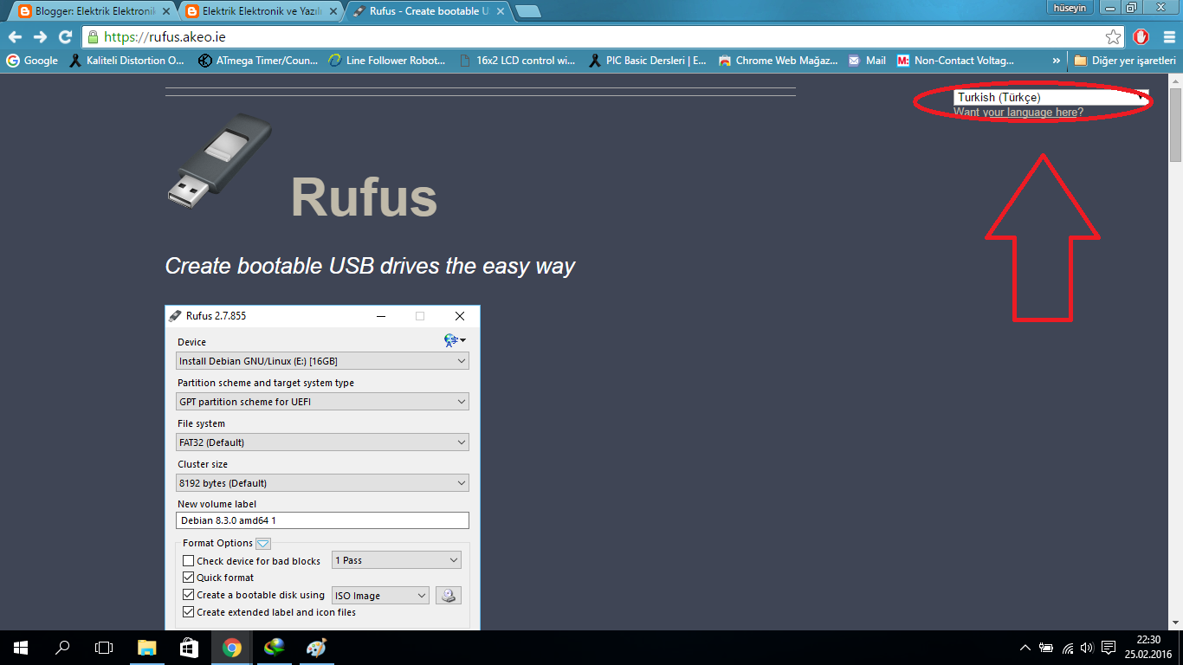Click the Chrome taskbar icon
1183x665 pixels.
tap(231, 648)
